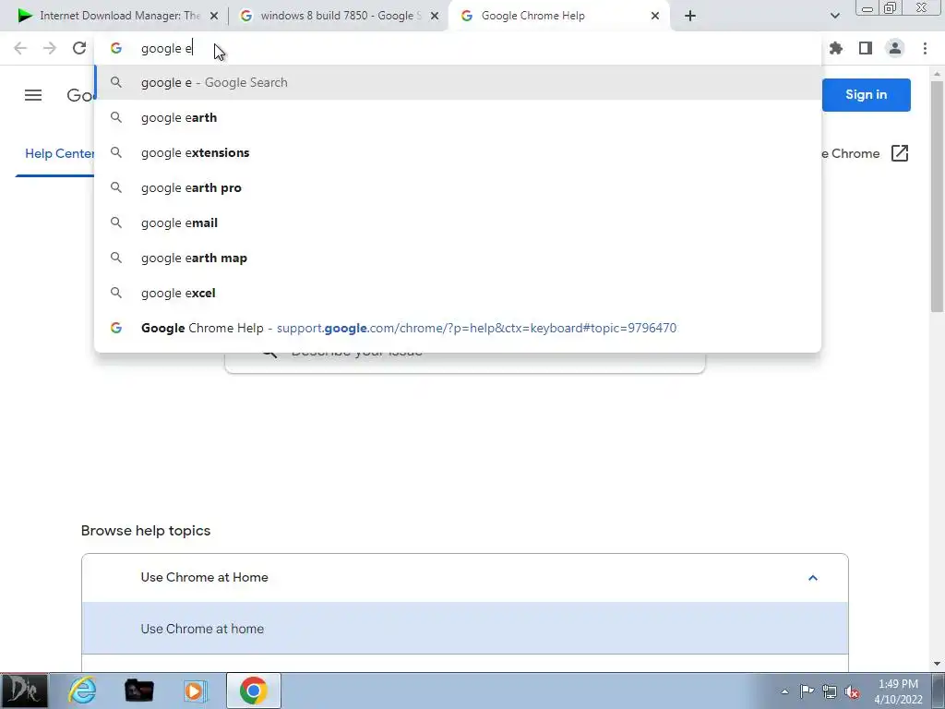Select the 'google earth pro' suggestion
The width and height of the screenshot is (945, 709).
pos(458,187)
